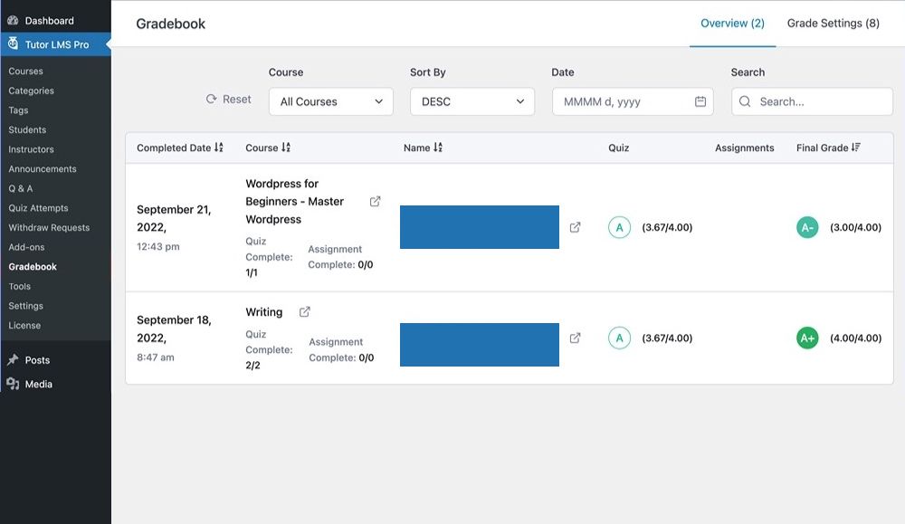The width and height of the screenshot is (905, 524).
Task: Click the gradebook Search input field
Action: point(819,102)
